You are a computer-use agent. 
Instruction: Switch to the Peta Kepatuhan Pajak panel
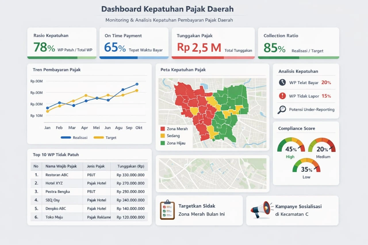click(x=183, y=70)
